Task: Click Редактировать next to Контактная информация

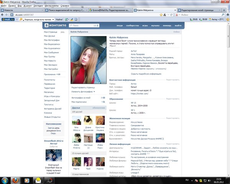Action: [x=172, y=80]
